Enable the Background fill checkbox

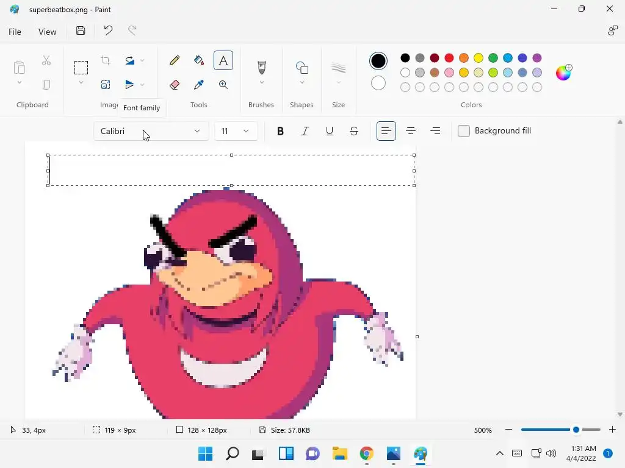[x=464, y=131]
